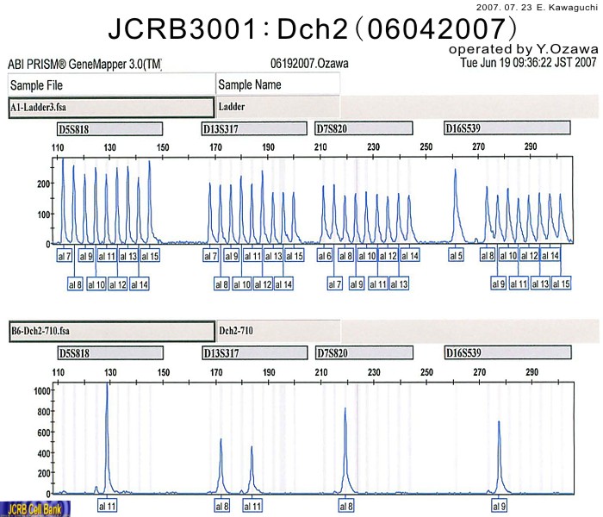Select the al 8 label under the Dch2-710 D7S820 peak
The height and width of the screenshot is (517, 603).
pos(345,506)
